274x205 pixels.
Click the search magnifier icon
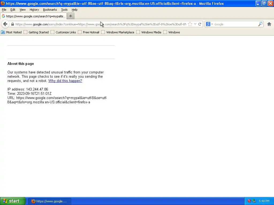pos(260,24)
